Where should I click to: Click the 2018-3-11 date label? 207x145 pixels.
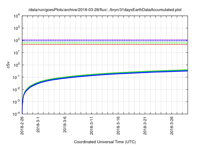pos(92,126)
